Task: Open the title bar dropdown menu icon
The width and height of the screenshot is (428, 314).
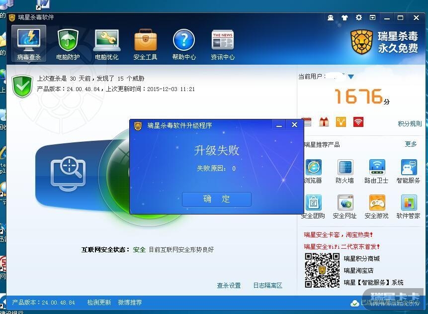Action: tap(373, 18)
